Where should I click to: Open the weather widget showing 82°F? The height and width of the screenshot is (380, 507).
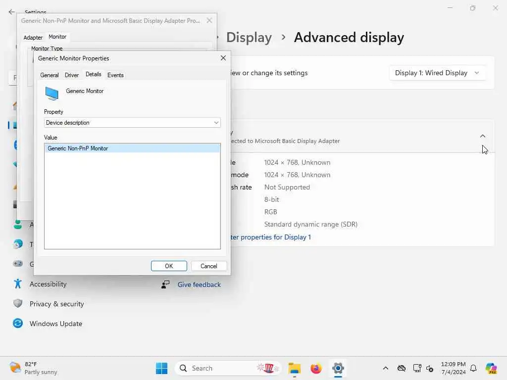33,368
